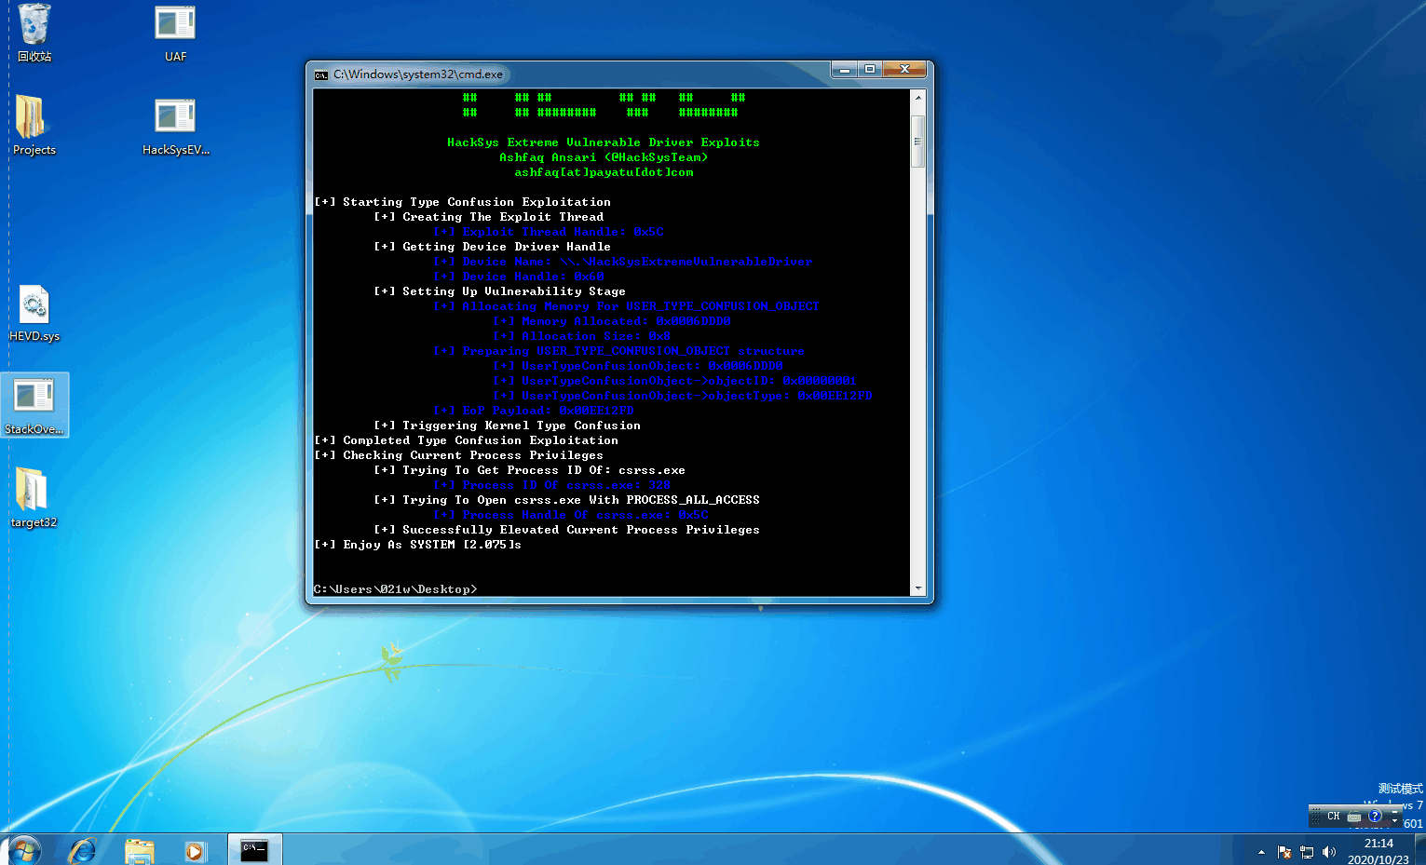Click the 'Allocation Size: 0x8' line

pos(582,336)
